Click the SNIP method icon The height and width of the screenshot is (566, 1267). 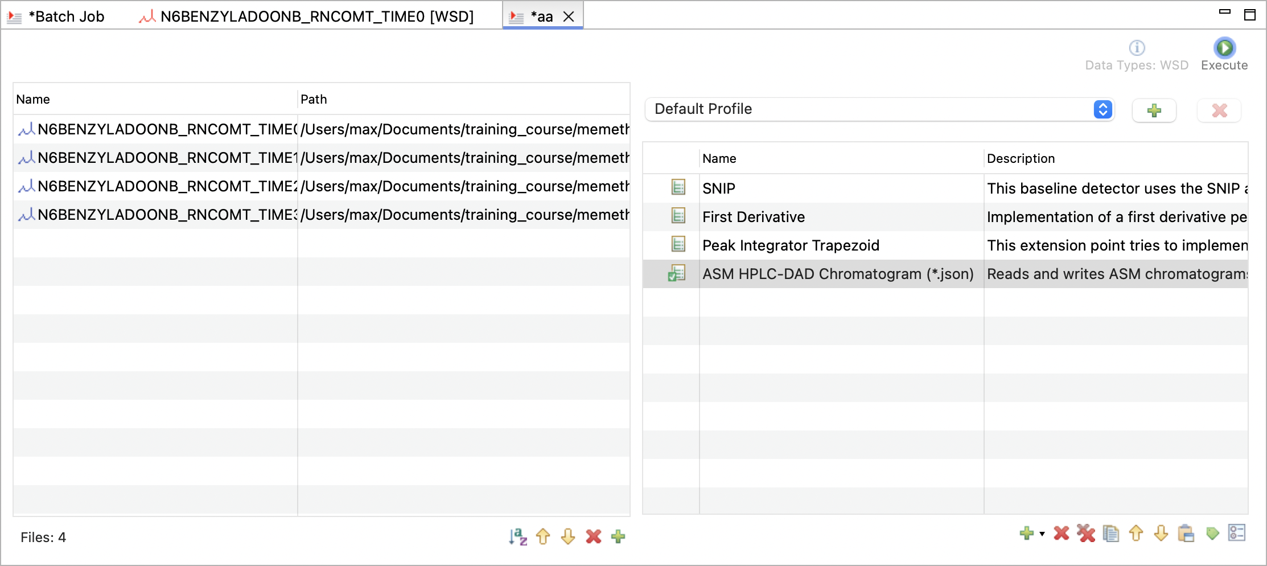[x=678, y=187]
